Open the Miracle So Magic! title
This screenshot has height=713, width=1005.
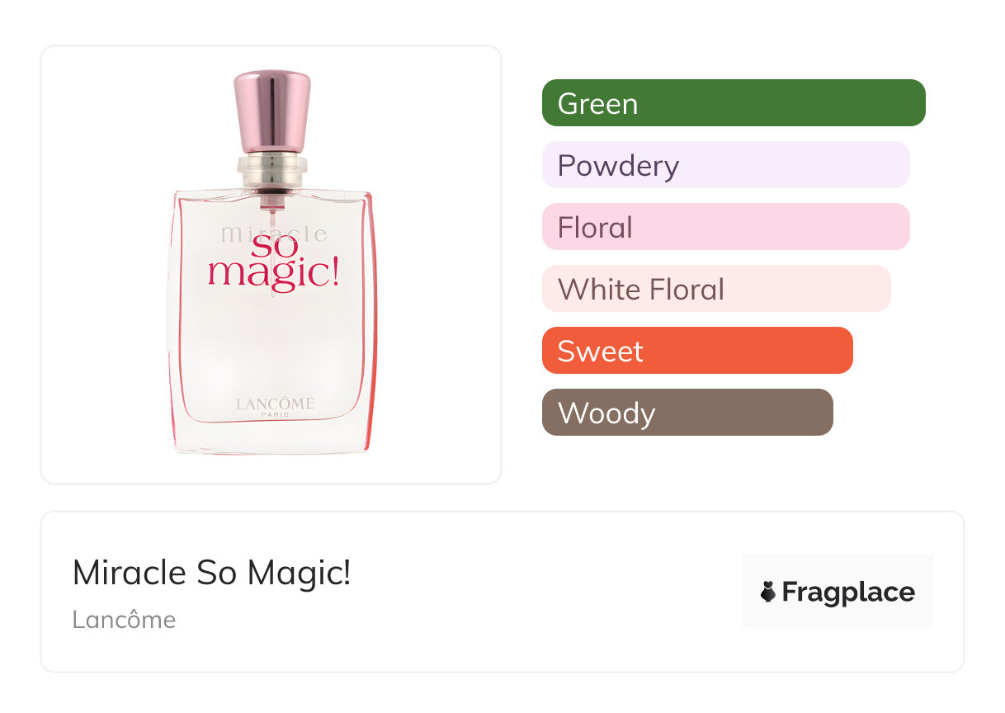point(212,573)
